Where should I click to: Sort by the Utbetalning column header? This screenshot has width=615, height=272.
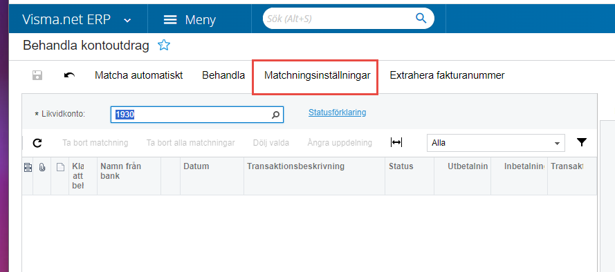coord(462,176)
